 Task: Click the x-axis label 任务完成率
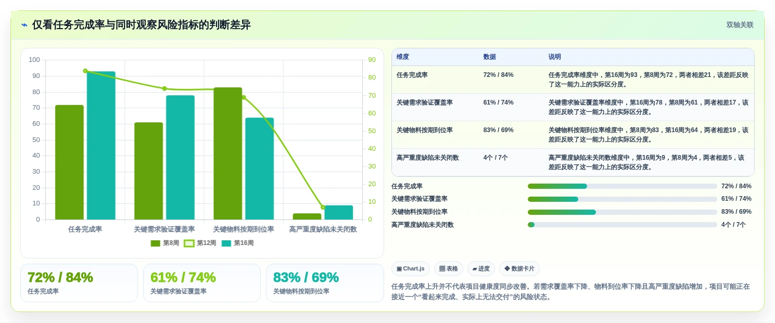point(85,229)
